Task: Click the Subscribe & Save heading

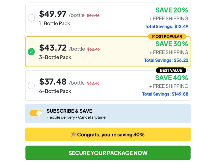Action: [x=69, y=111]
